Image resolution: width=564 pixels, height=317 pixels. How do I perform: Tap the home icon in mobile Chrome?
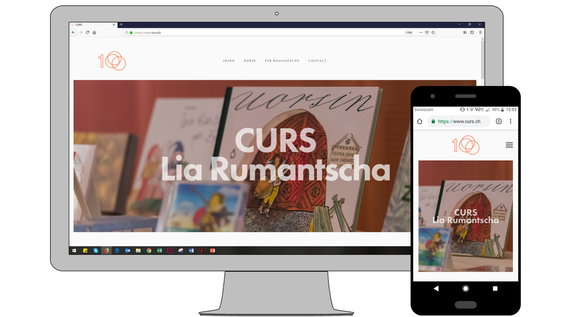[420, 121]
